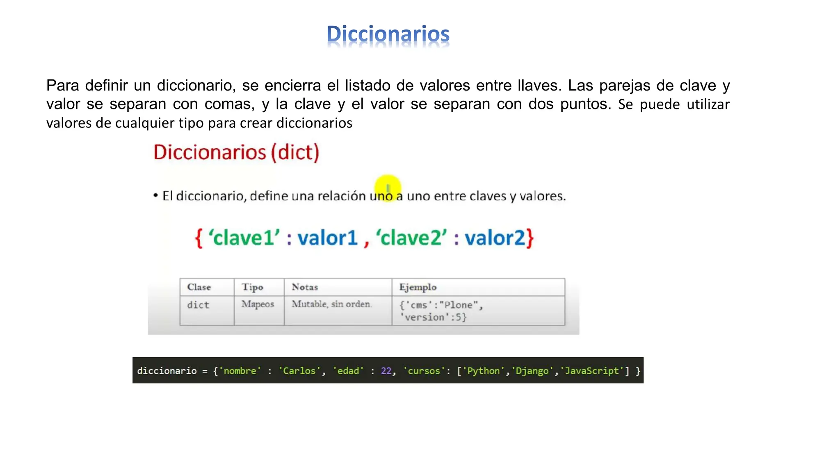The height and width of the screenshot is (472, 840).
Task: Click the 'Diccionarios' slide title
Action: click(388, 34)
